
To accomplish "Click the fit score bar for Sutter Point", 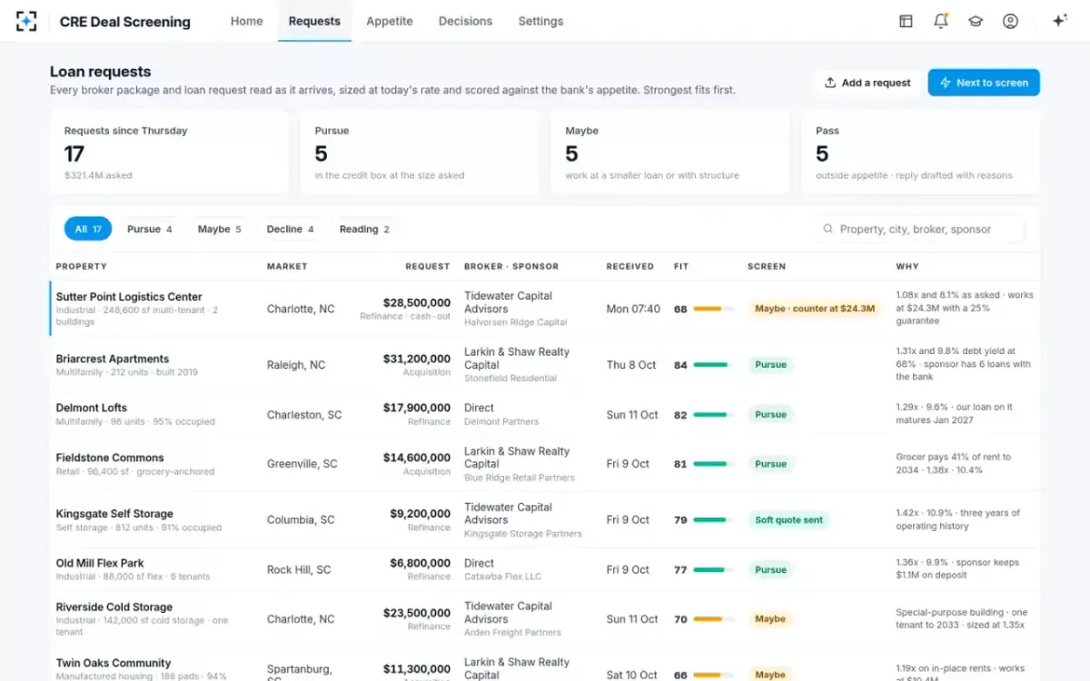I will (713, 309).
